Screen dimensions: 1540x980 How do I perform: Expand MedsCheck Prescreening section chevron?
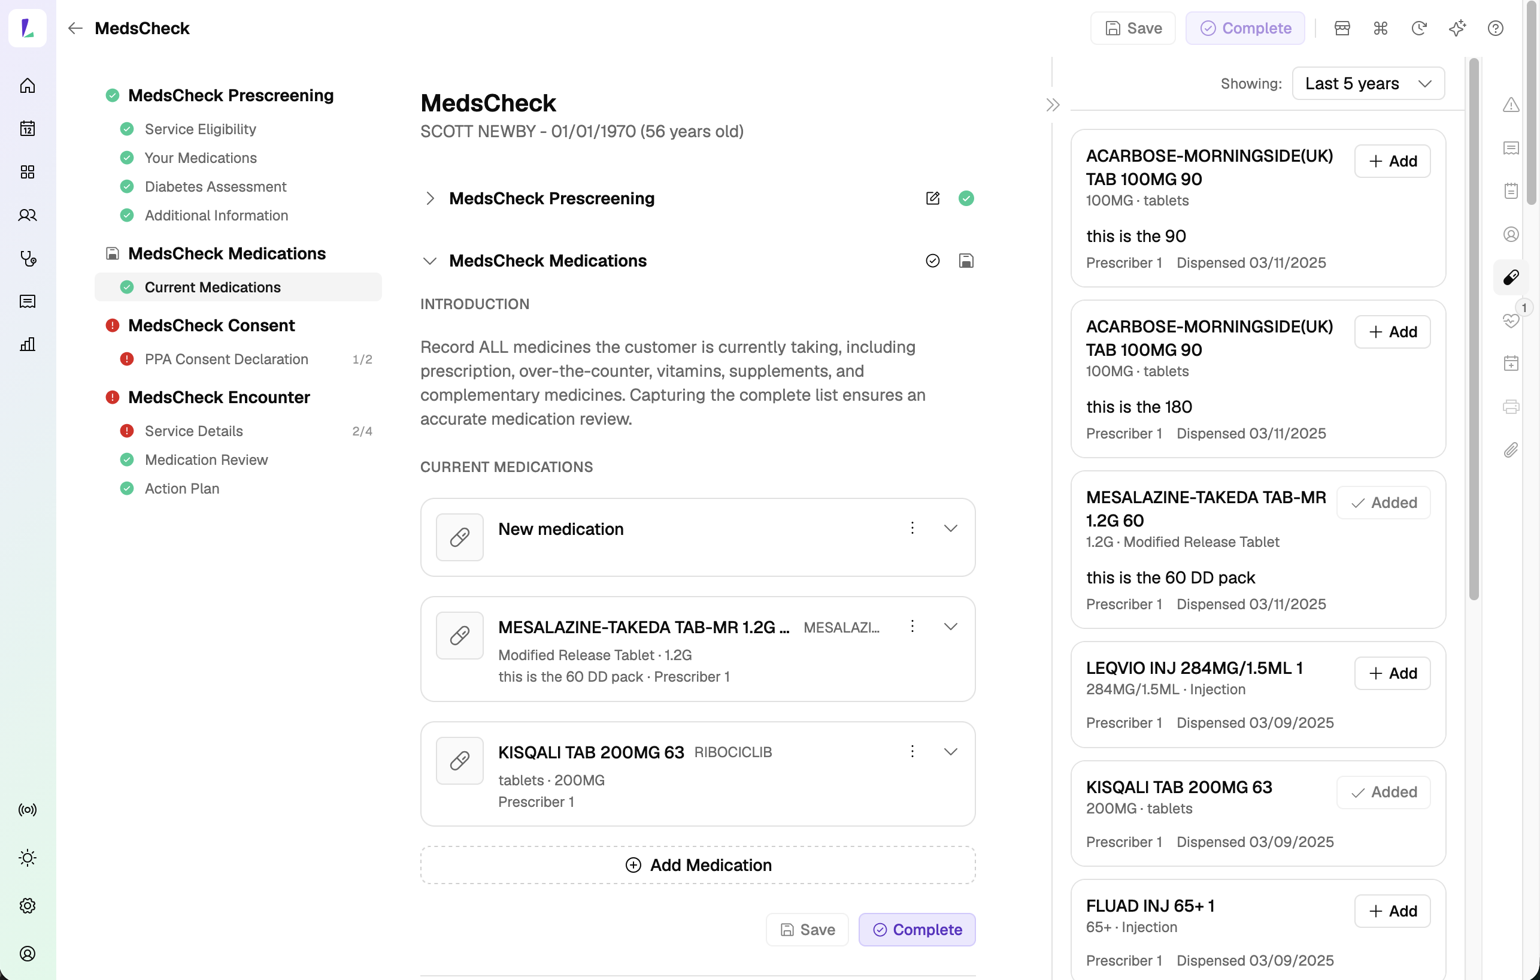pyautogui.click(x=431, y=198)
